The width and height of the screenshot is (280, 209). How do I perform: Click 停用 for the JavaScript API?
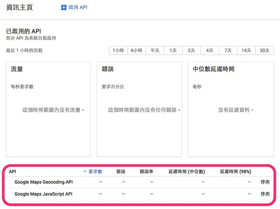[265, 194]
